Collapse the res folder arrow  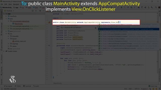[x=6, y=34]
